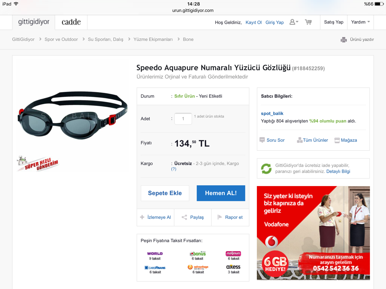
Task: Open the shopping cart icon
Action: pos(308,22)
